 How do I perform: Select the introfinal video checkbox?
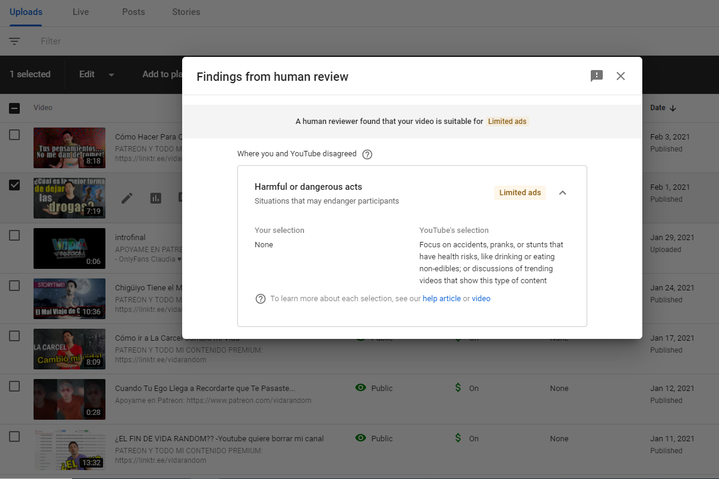coord(14,236)
